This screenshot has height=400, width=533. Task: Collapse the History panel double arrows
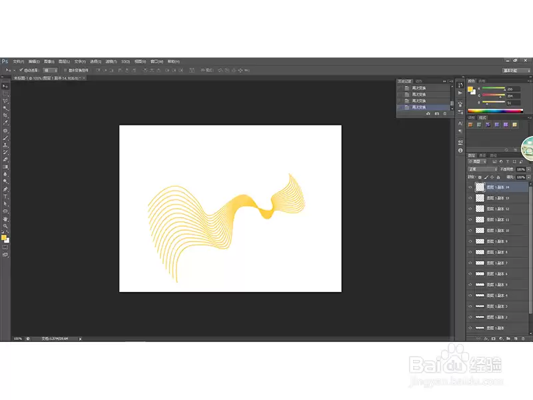444,81
